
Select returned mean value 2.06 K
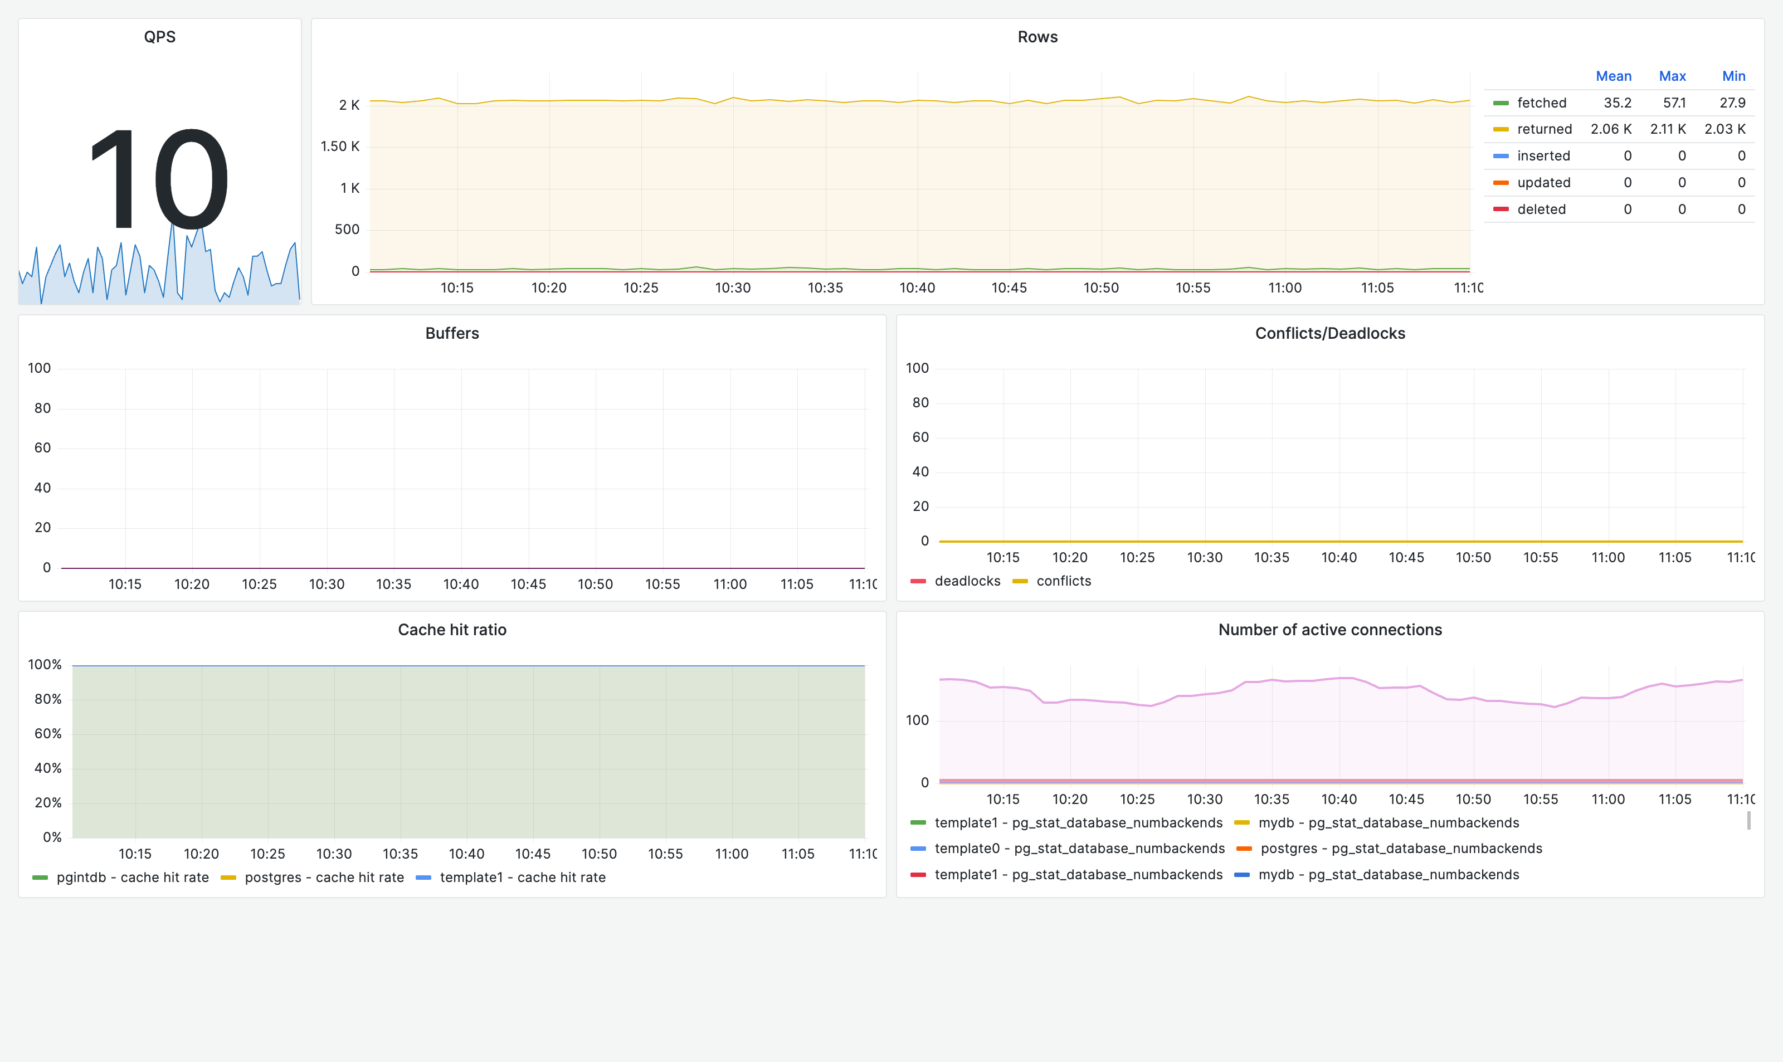point(1611,129)
